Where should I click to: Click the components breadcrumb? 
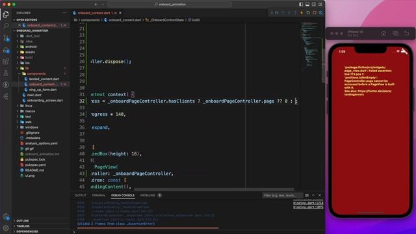90,20
